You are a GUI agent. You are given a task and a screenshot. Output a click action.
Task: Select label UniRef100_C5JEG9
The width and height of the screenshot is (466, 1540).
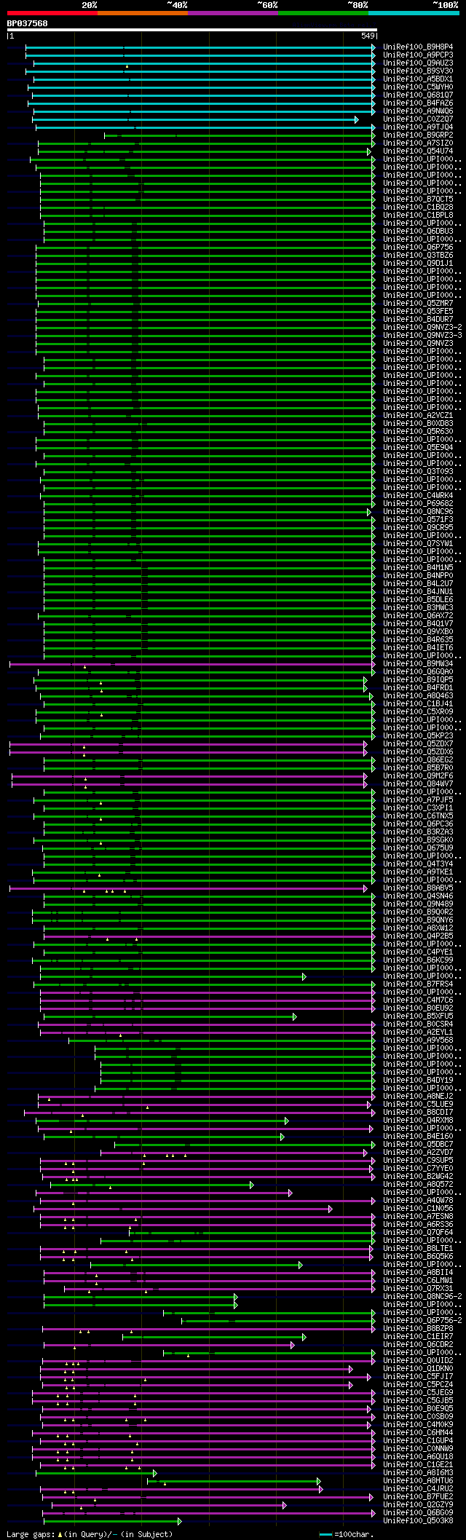(418, 1393)
